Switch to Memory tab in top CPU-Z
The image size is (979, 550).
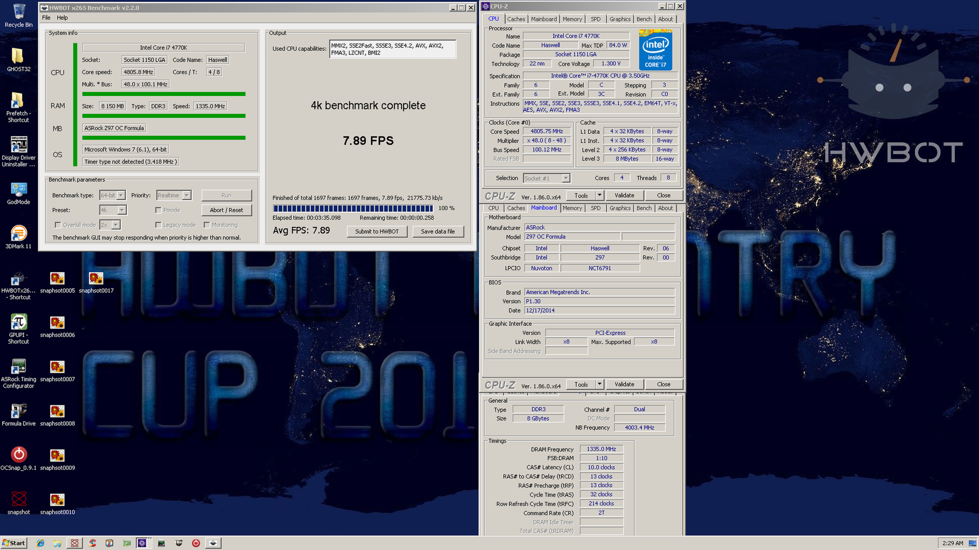point(572,19)
